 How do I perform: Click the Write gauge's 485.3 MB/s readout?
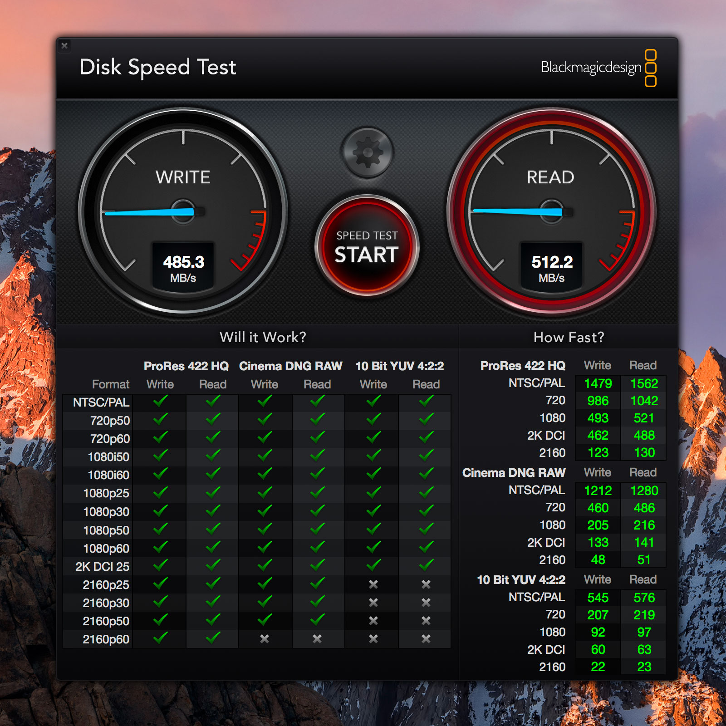pos(183,268)
